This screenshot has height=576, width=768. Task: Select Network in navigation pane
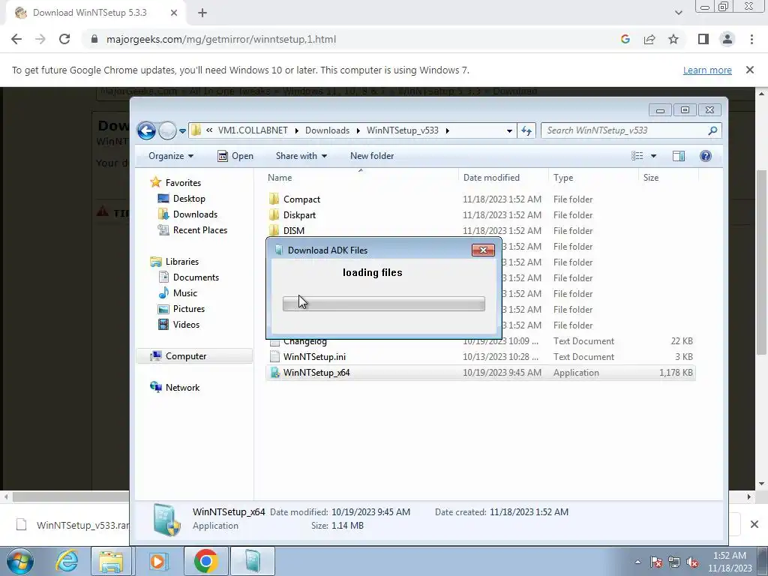182,388
